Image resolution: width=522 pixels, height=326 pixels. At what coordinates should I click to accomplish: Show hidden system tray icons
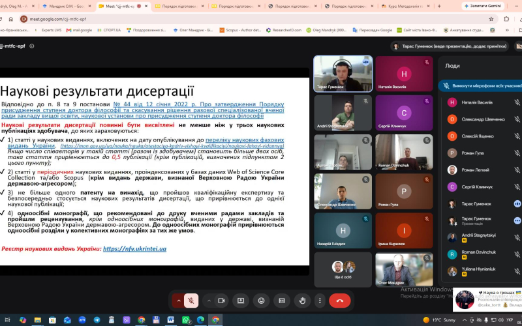tap(465, 320)
